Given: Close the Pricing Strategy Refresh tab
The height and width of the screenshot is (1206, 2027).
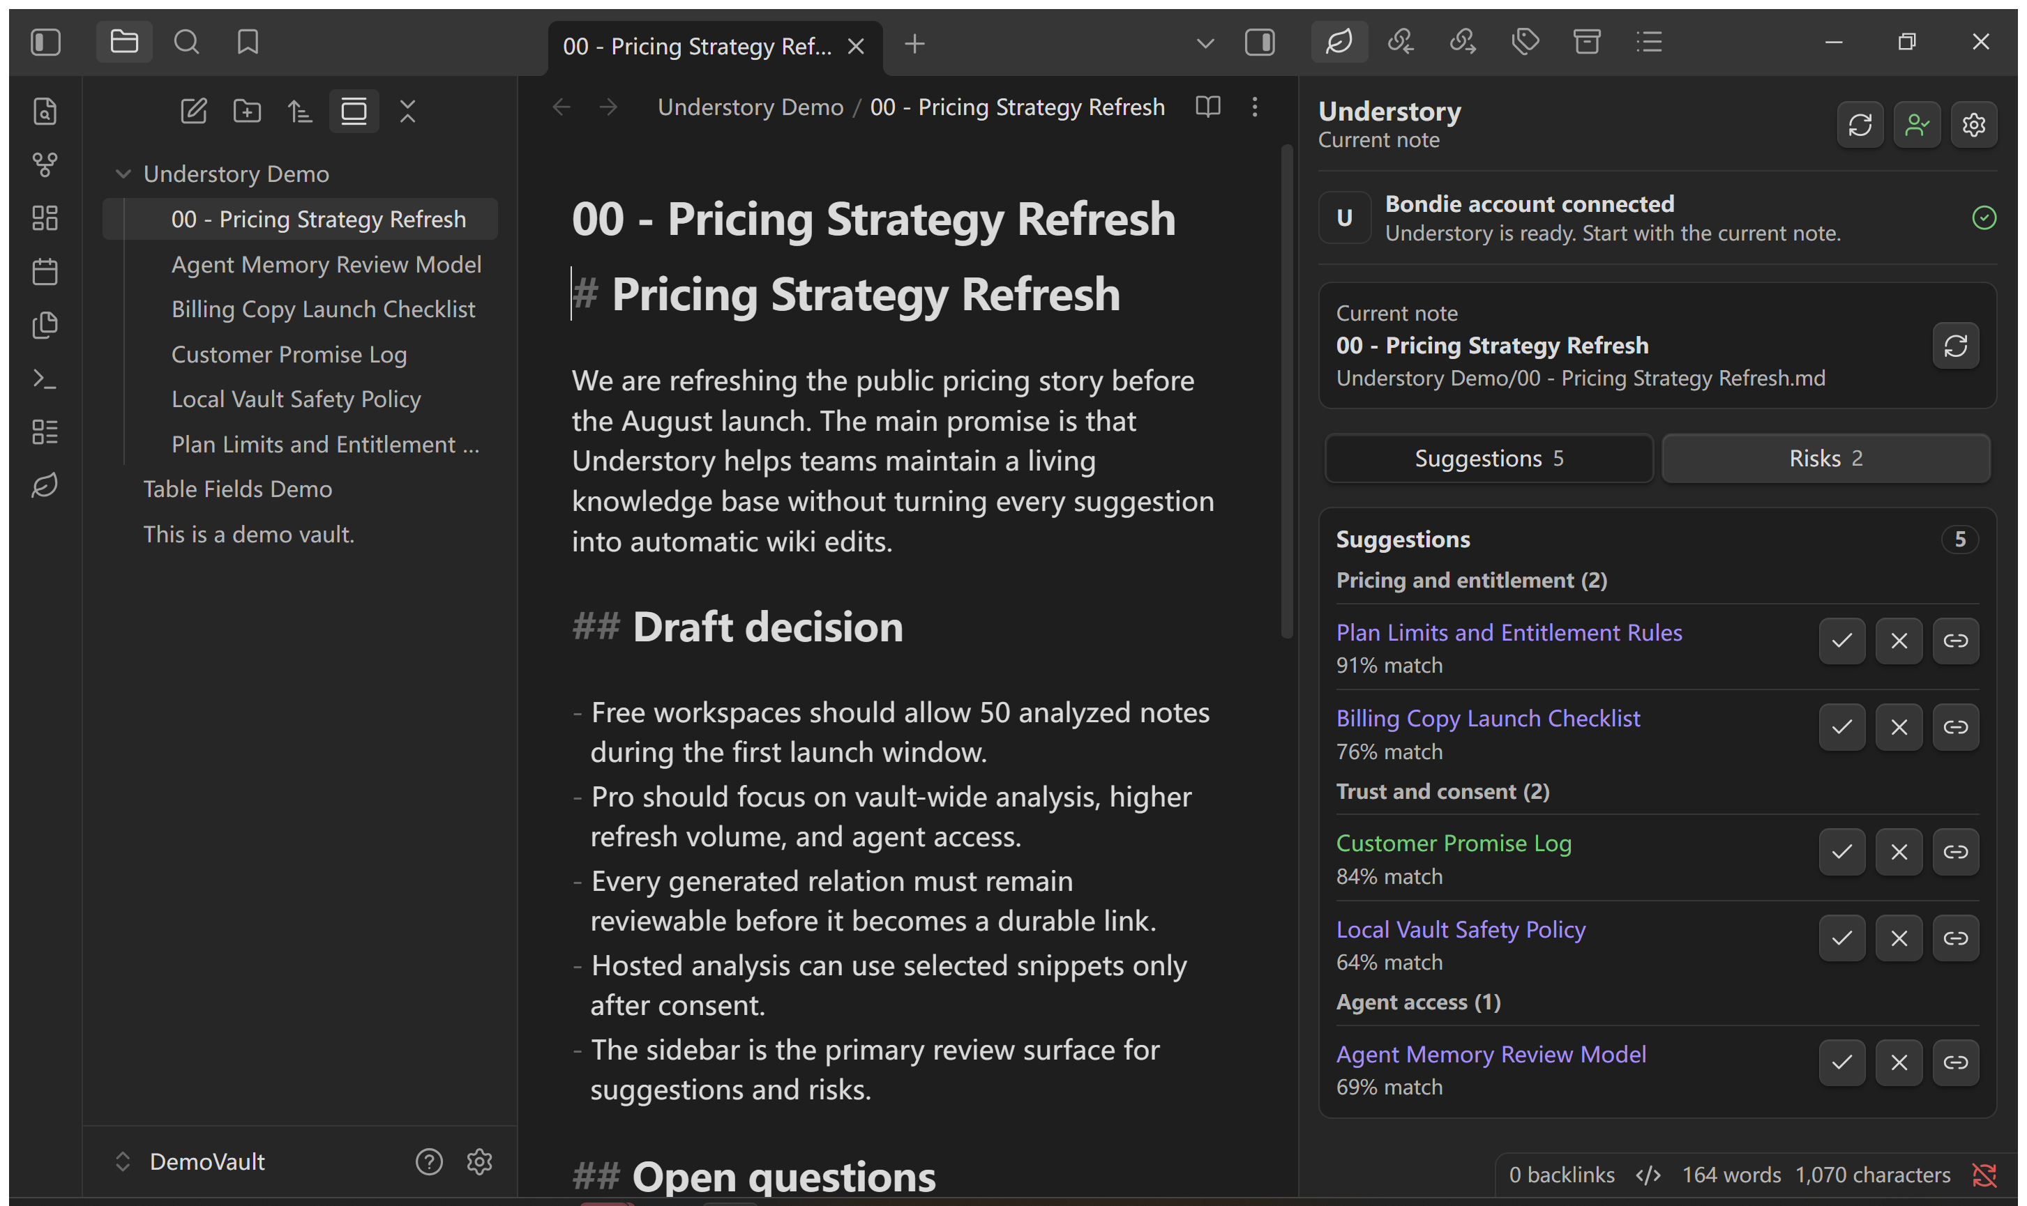Looking at the screenshot, I should point(855,46).
